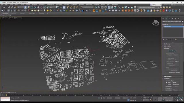Switch to the Motion command panel tab
The width and height of the screenshot is (184, 103).
[172, 19]
